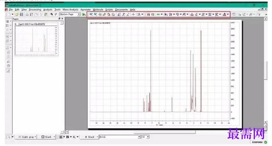Open the Mass Analysis menu
Viewport: 272px width, 146px height.
[x=70, y=10]
